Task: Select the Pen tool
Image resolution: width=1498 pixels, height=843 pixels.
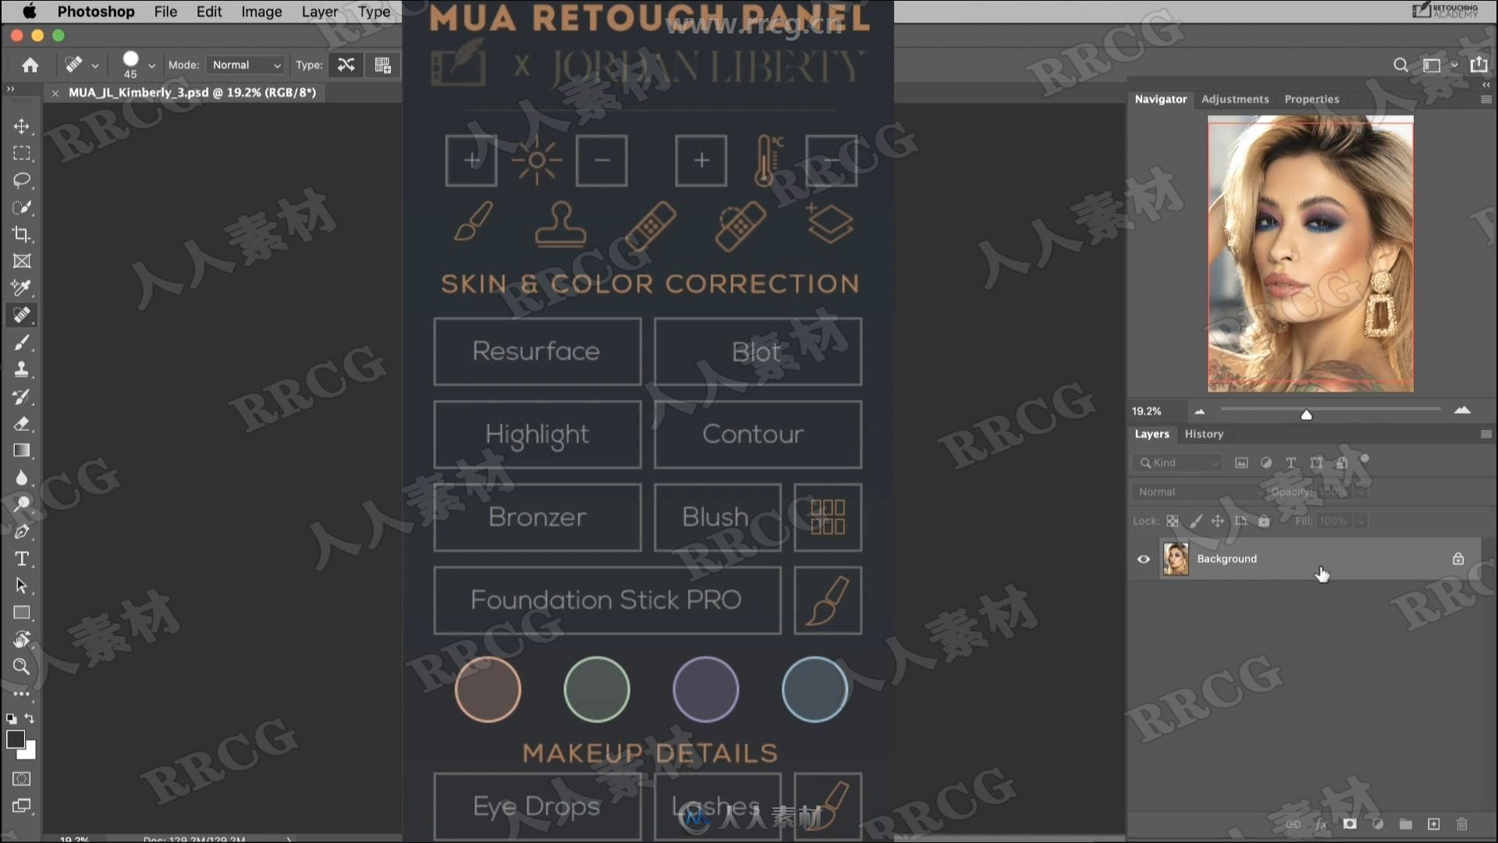Action: point(22,532)
